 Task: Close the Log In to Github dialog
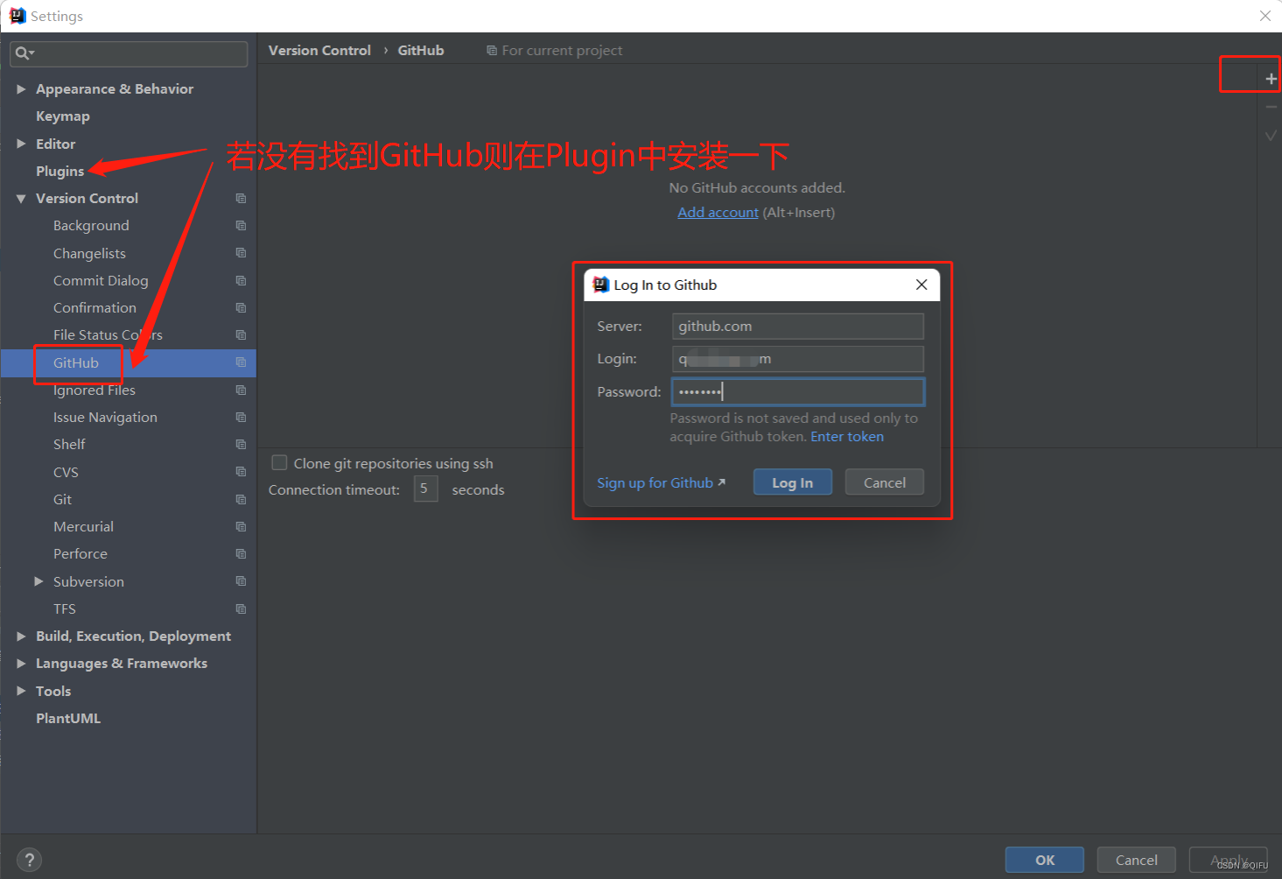(921, 285)
